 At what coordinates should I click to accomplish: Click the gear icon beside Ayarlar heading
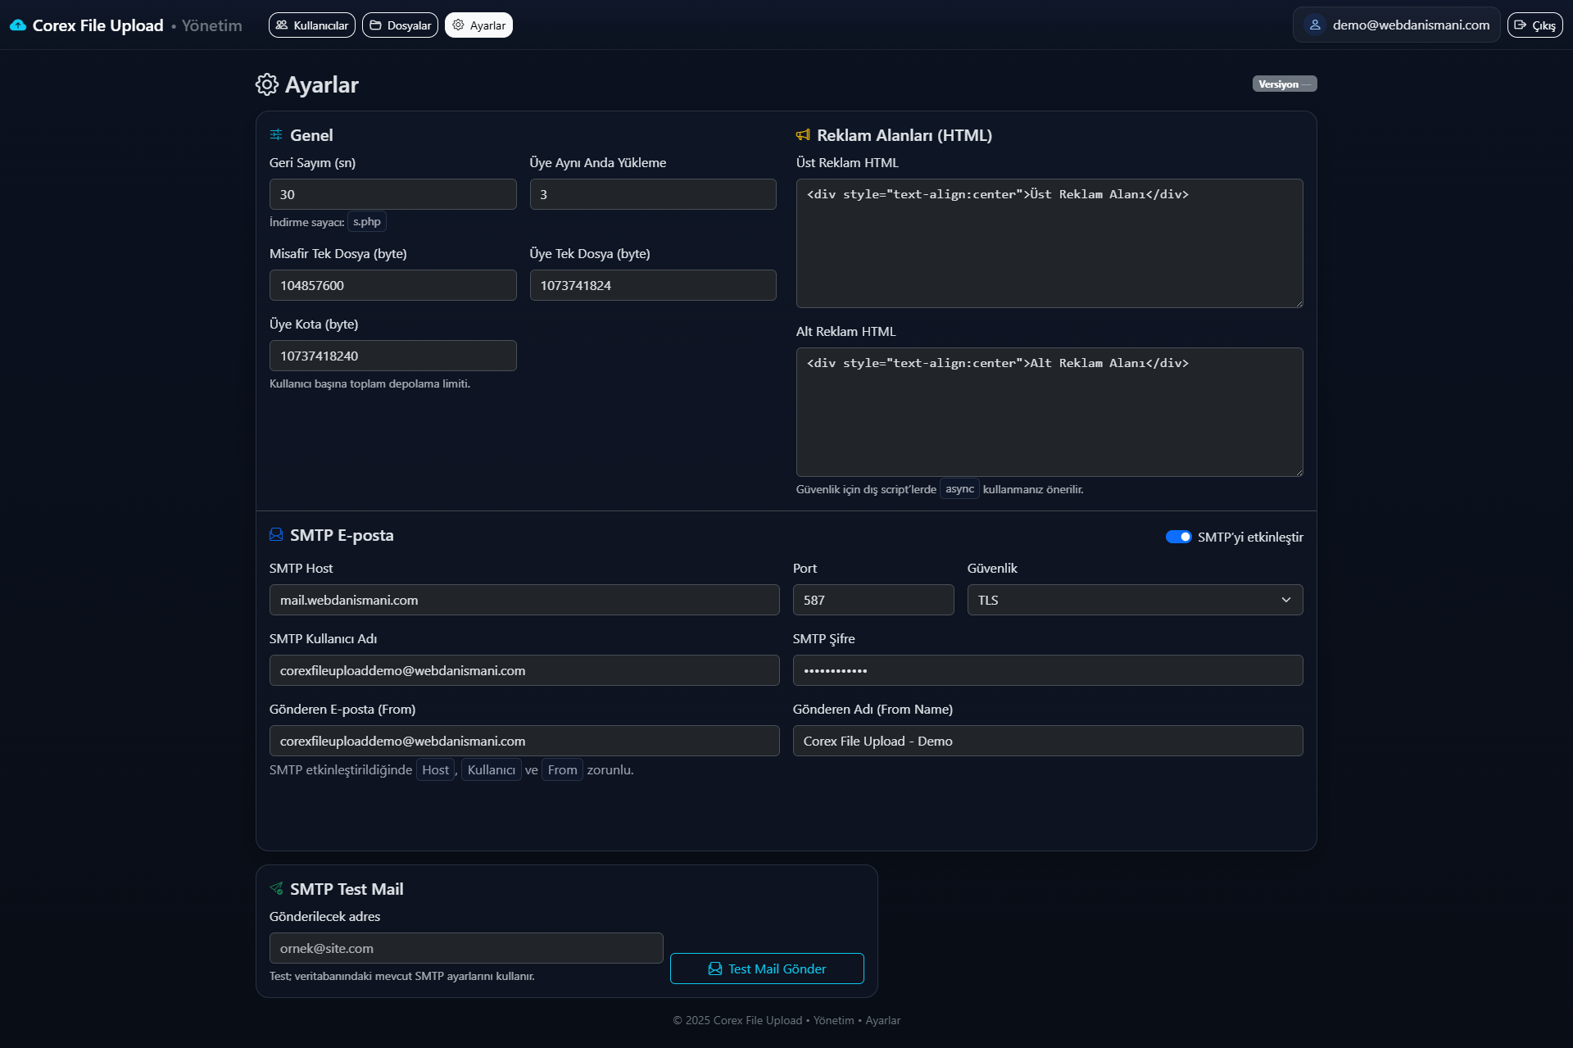pos(267,84)
